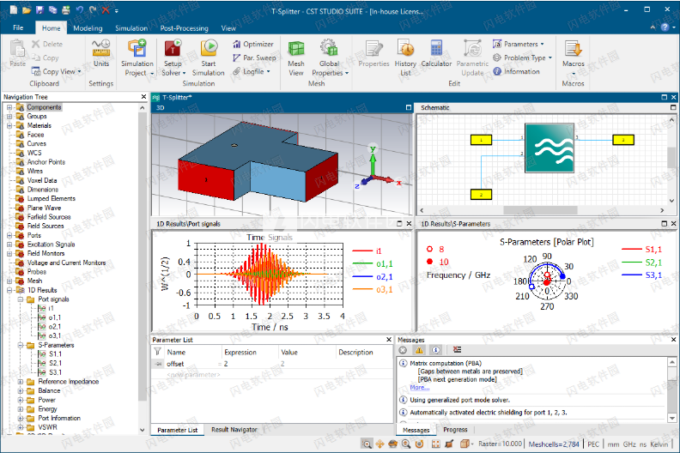Select the teal T-Splitter block in Schematic
680x453 pixels.
click(x=549, y=148)
